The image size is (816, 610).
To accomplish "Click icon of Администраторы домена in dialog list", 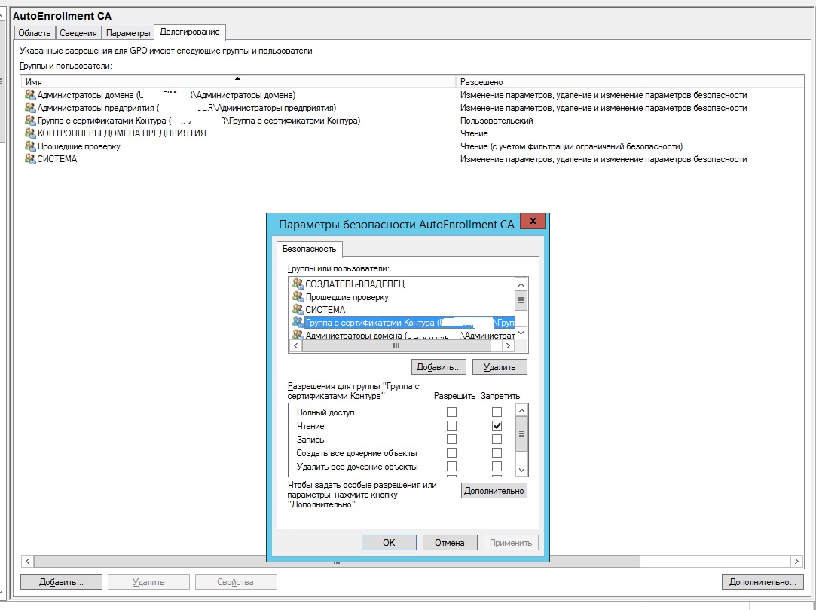I will [x=298, y=335].
